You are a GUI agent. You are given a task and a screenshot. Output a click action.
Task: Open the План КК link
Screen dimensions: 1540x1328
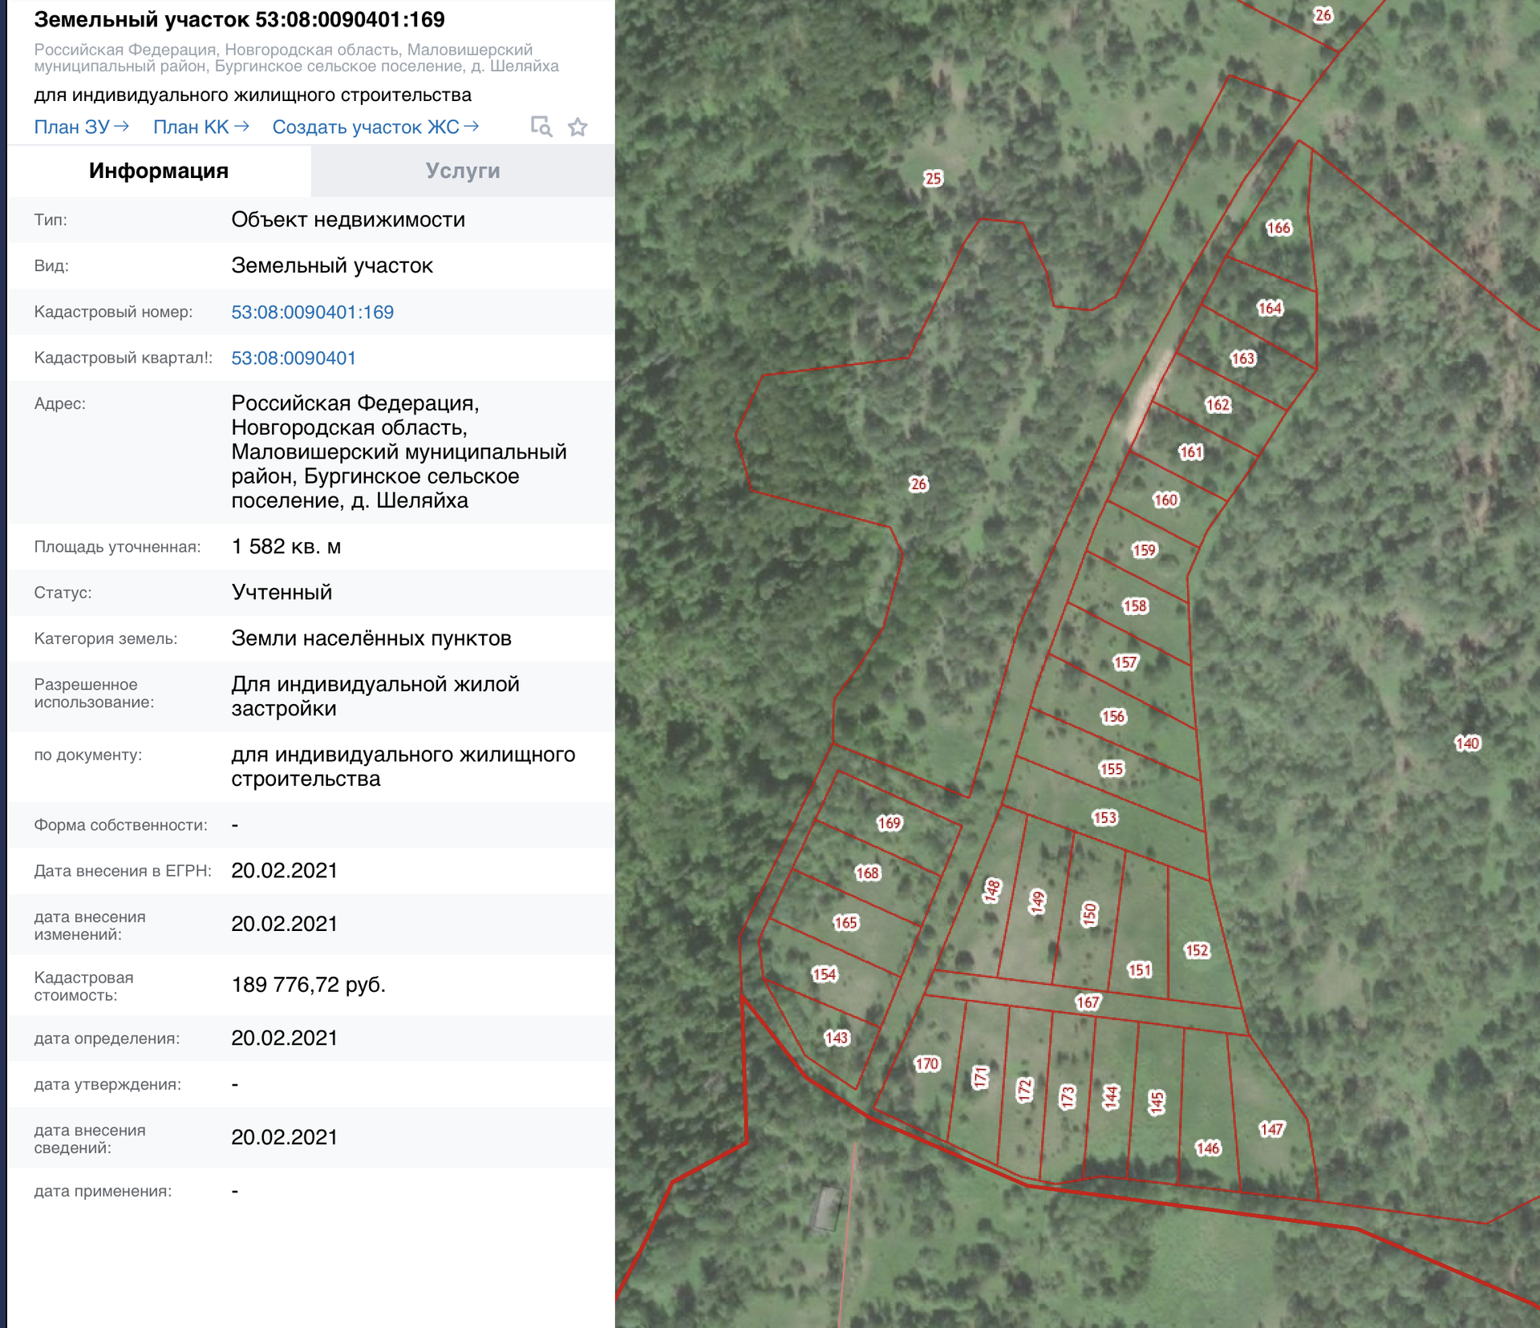click(x=201, y=127)
